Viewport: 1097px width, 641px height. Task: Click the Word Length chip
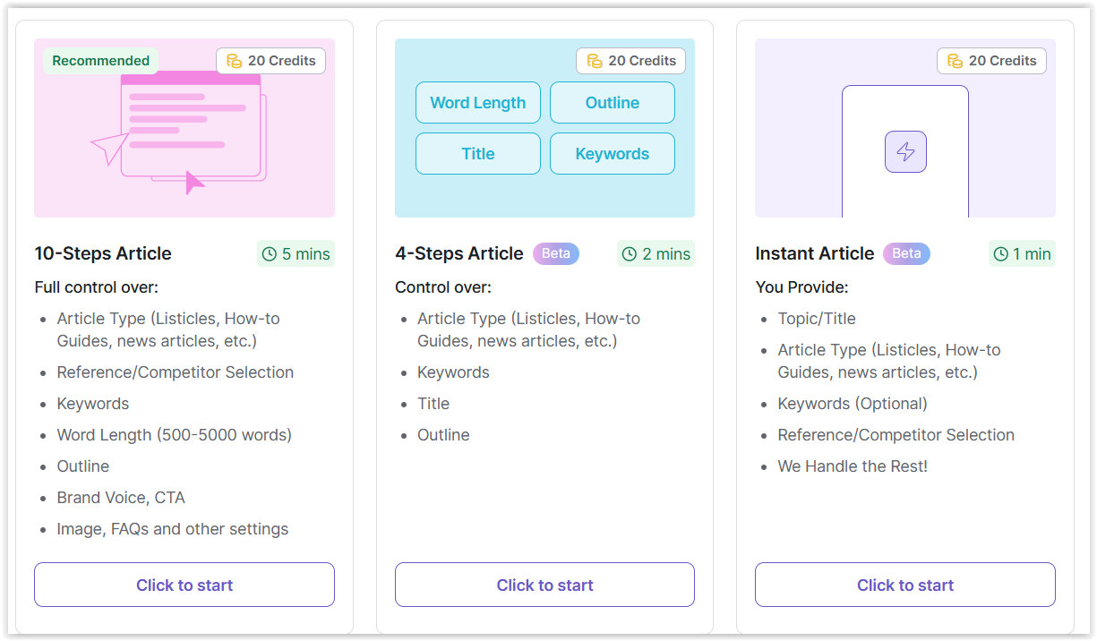478,103
